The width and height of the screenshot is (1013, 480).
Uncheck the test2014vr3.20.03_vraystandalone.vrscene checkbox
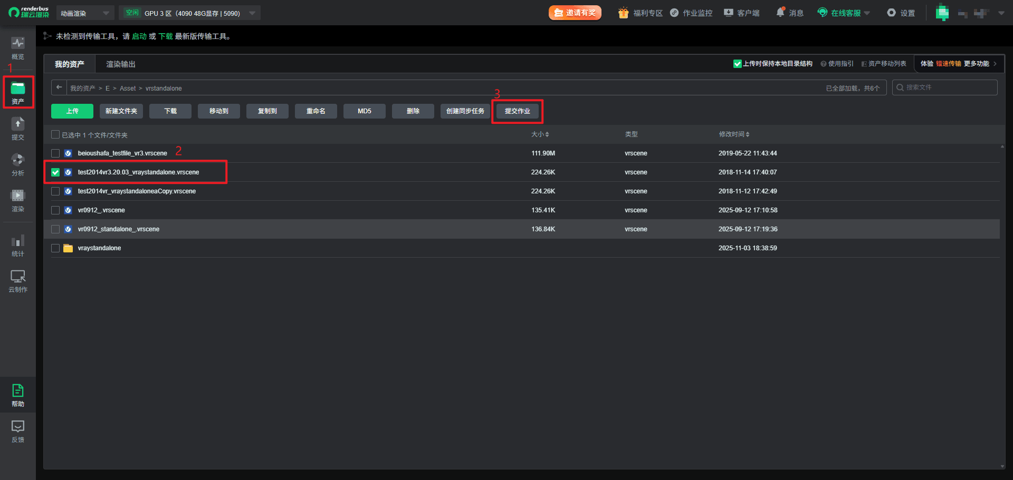(55, 172)
